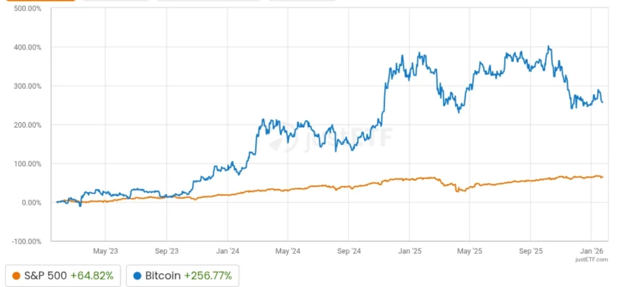Click the Sep '24 date label
619x287 pixels.
(x=348, y=251)
